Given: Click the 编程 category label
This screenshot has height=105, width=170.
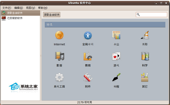Looking at the screenshot, I should point(116,87).
